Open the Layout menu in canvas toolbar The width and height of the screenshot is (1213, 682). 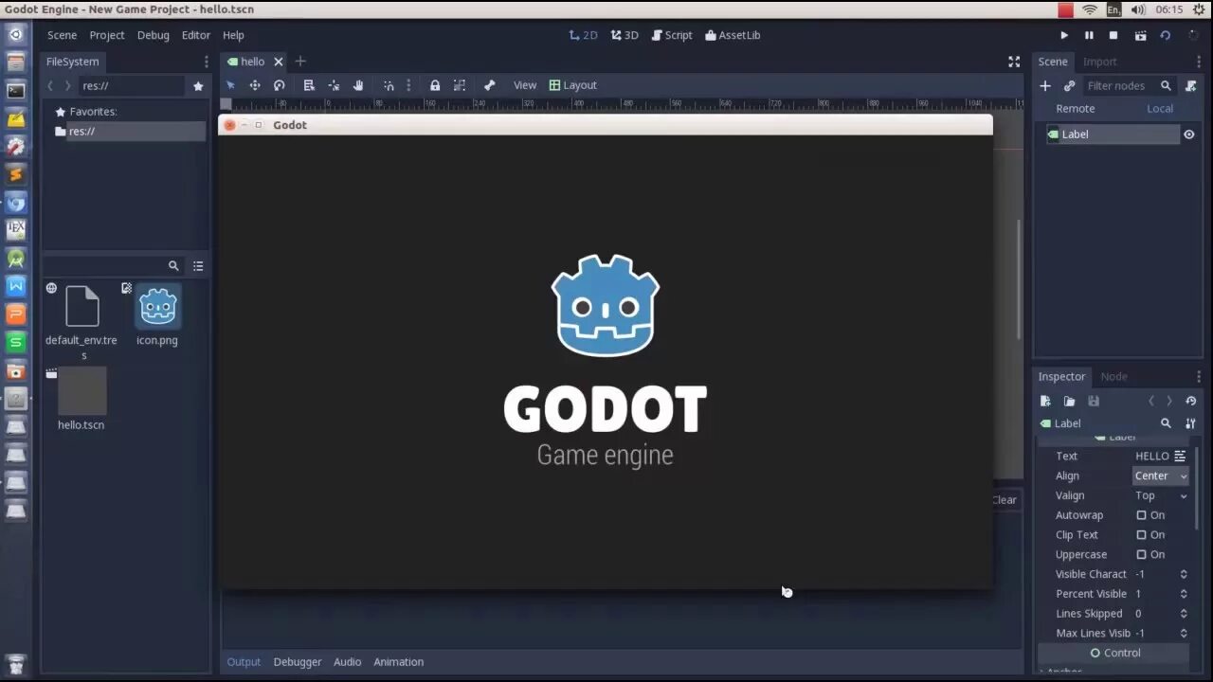coord(573,85)
